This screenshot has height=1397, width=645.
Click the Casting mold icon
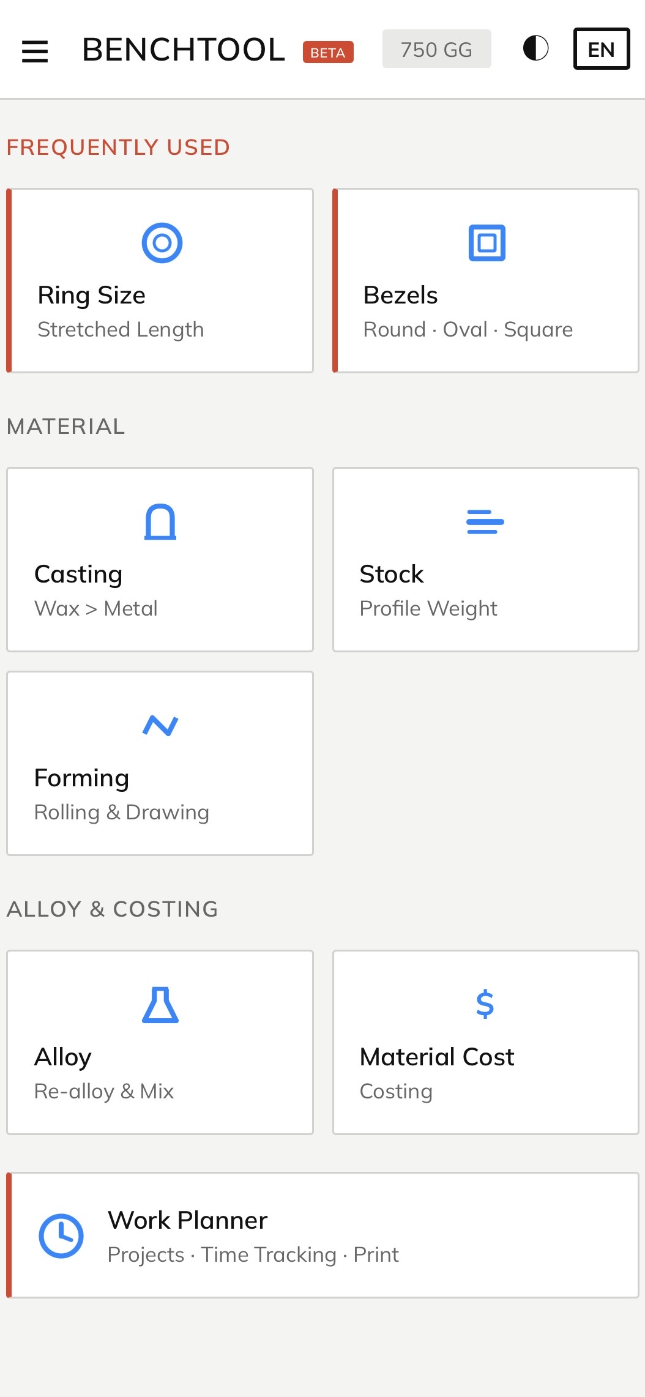160,522
